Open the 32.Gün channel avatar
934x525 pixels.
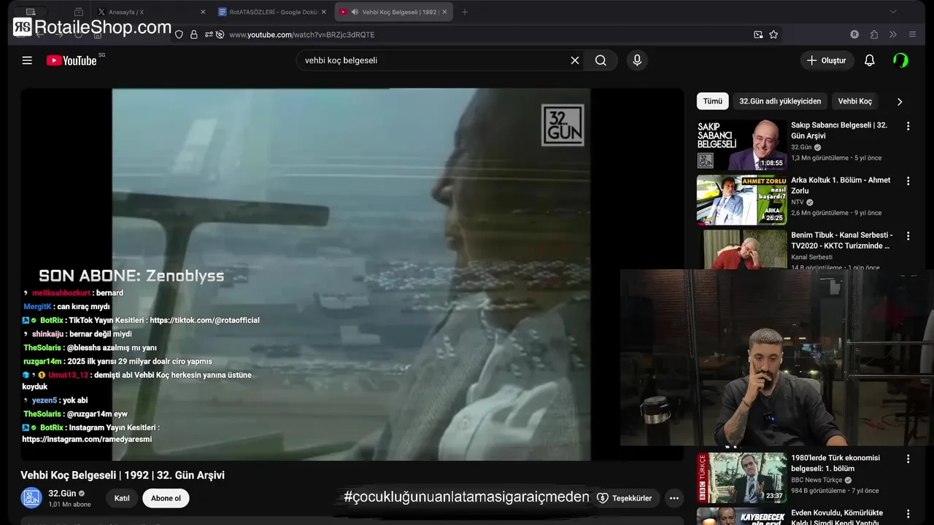pos(31,498)
